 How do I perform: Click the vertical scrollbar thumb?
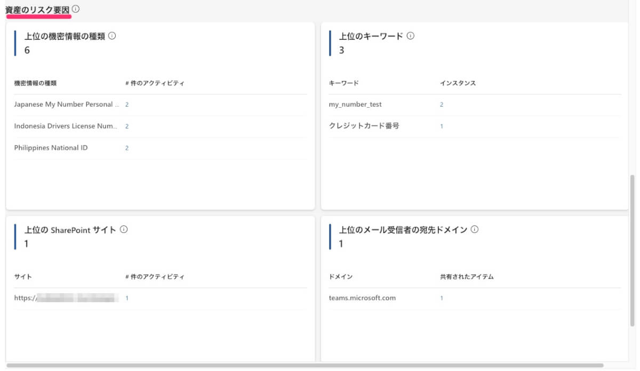click(633, 251)
